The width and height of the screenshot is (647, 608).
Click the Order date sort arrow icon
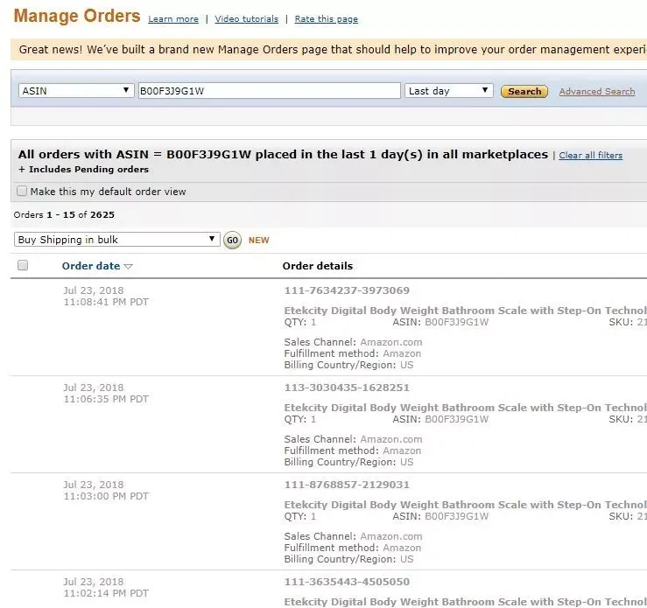coord(129,267)
